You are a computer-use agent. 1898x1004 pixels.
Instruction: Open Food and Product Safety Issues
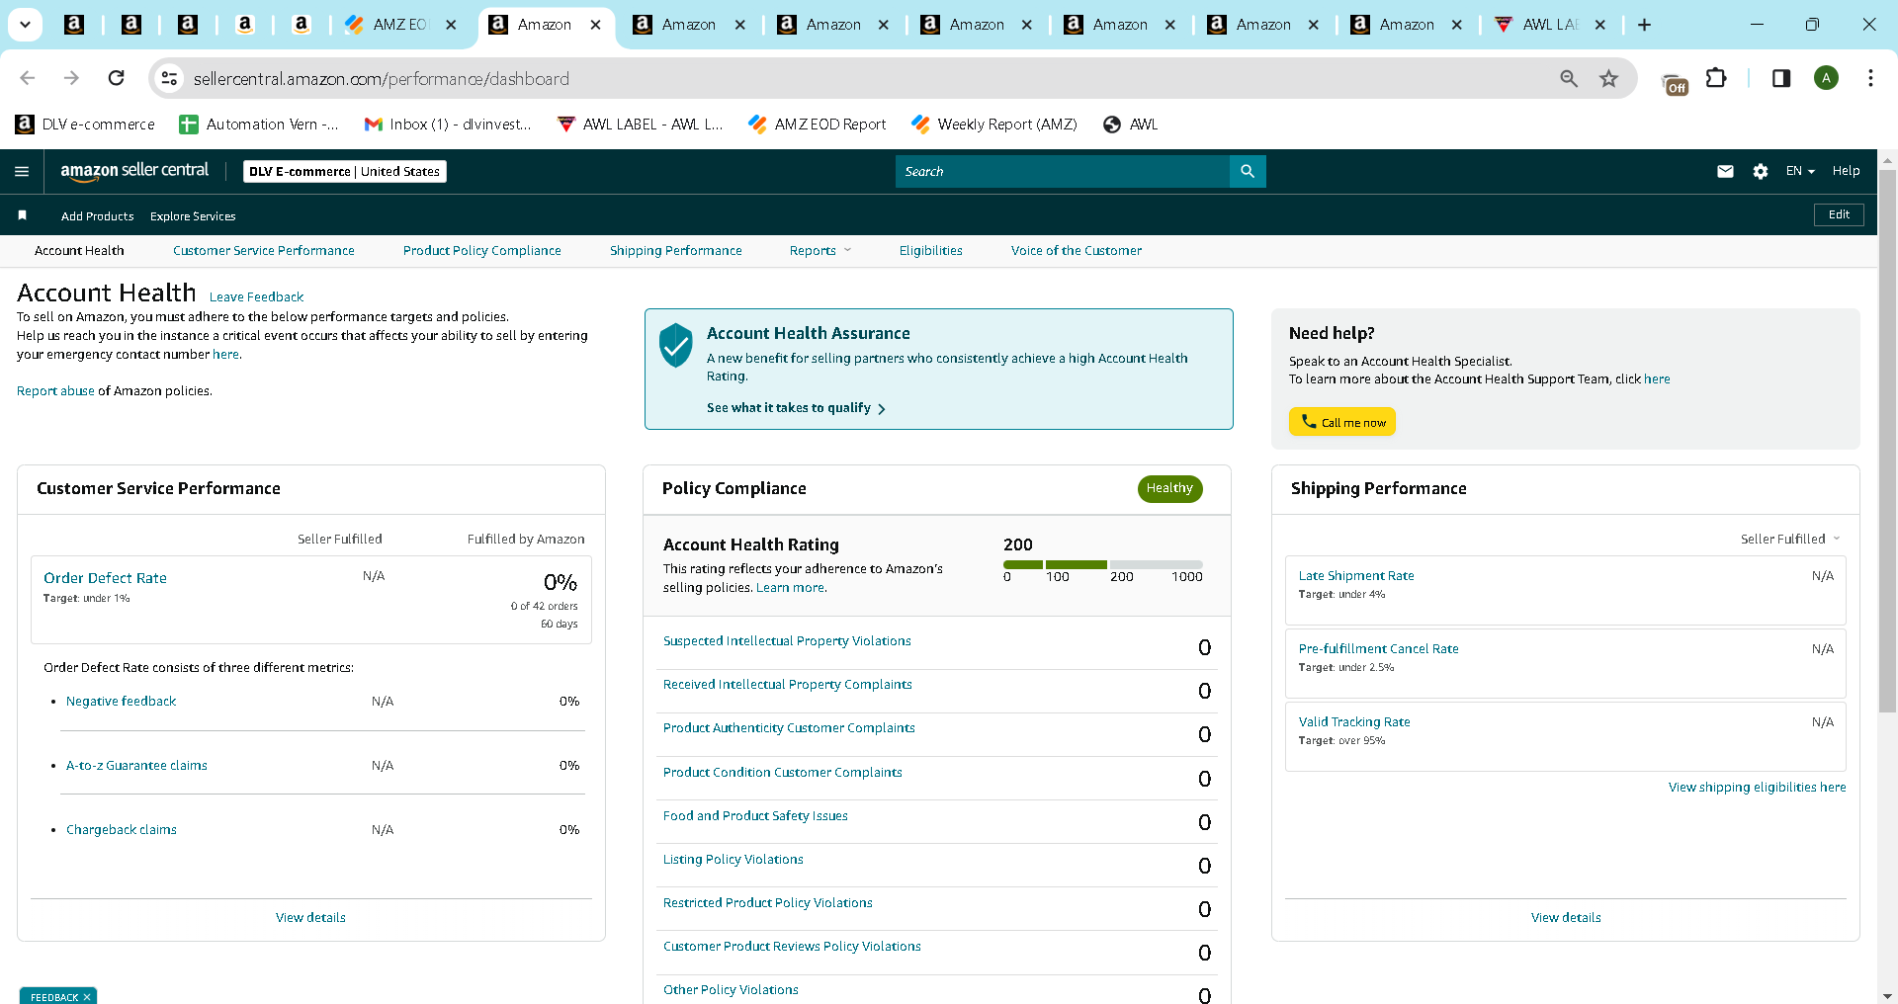(x=755, y=816)
